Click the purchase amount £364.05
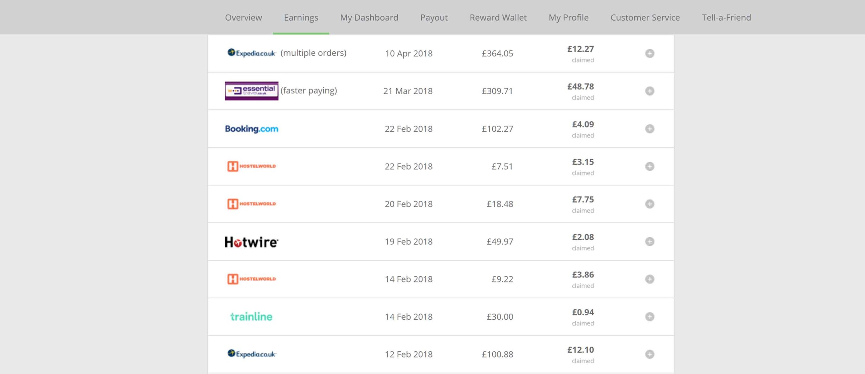Viewport: 865px width, 374px height. tap(497, 53)
